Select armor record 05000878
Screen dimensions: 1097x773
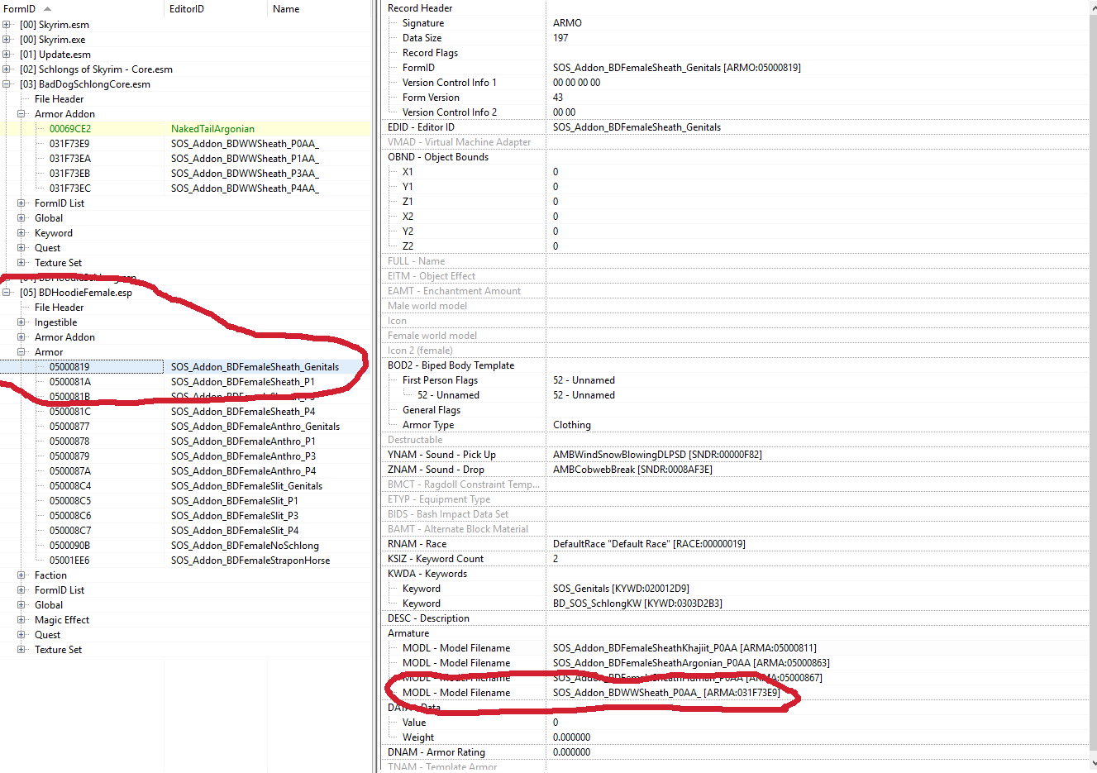185,441
